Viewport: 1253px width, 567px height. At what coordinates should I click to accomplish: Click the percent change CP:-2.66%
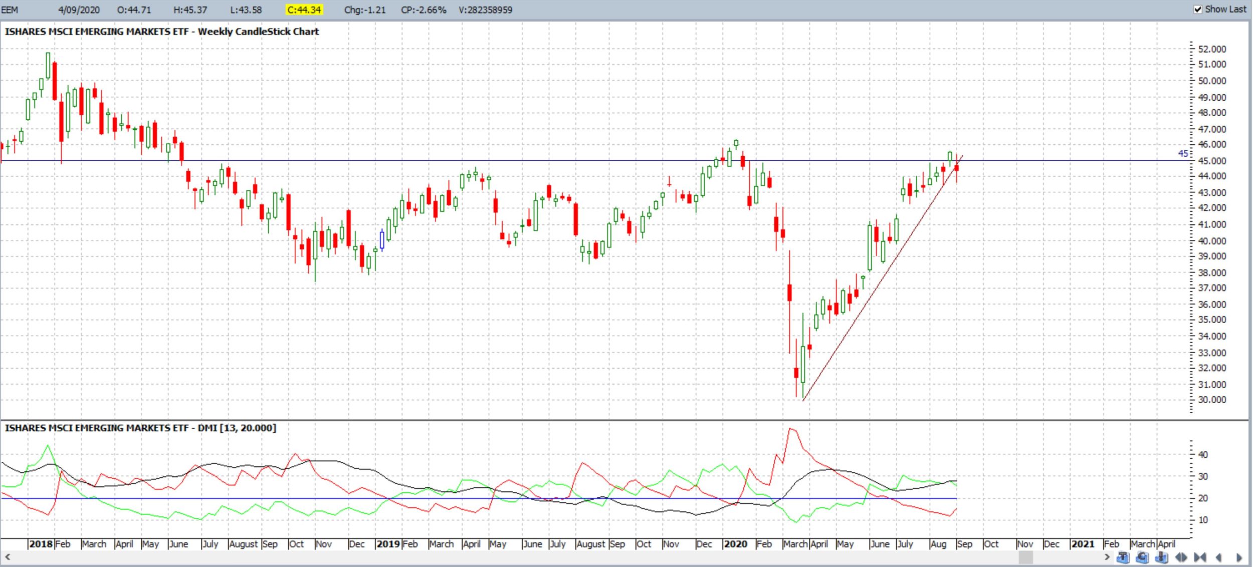[x=424, y=10]
